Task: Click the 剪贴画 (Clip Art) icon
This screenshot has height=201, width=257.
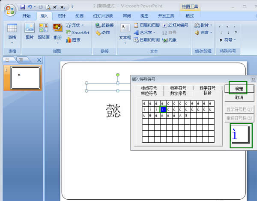Action: tap(43, 31)
